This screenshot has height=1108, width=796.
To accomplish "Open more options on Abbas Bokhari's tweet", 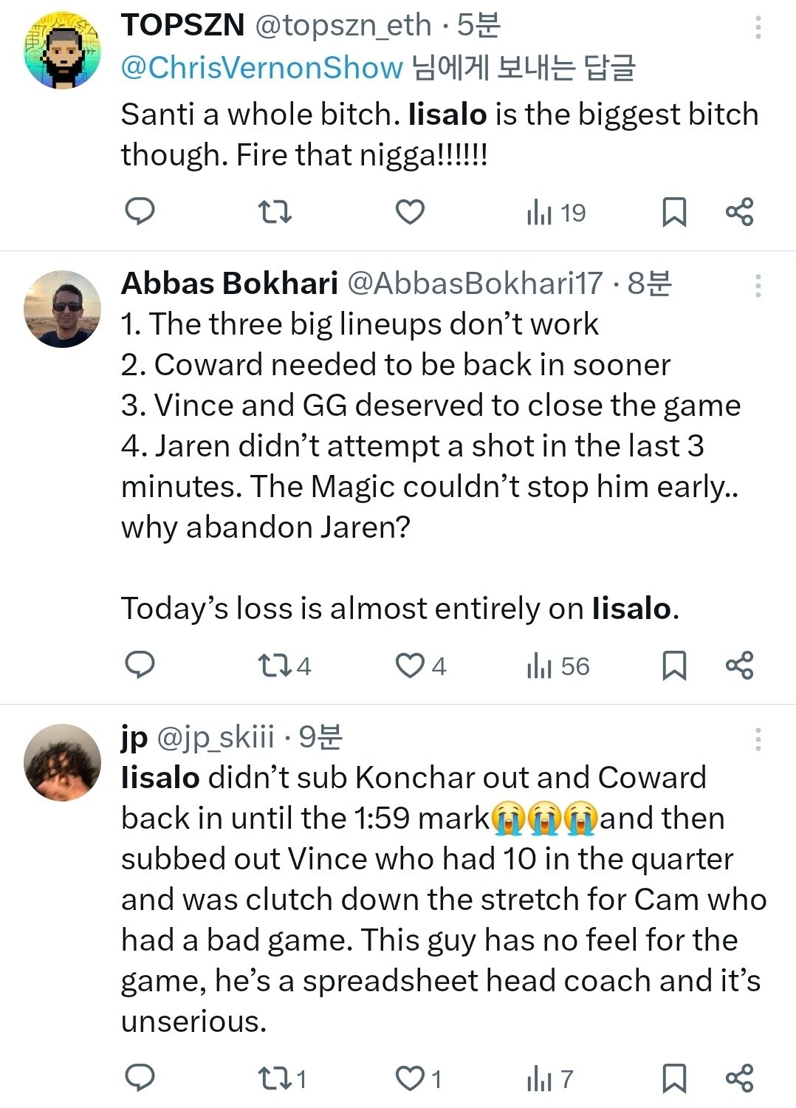I will (758, 286).
